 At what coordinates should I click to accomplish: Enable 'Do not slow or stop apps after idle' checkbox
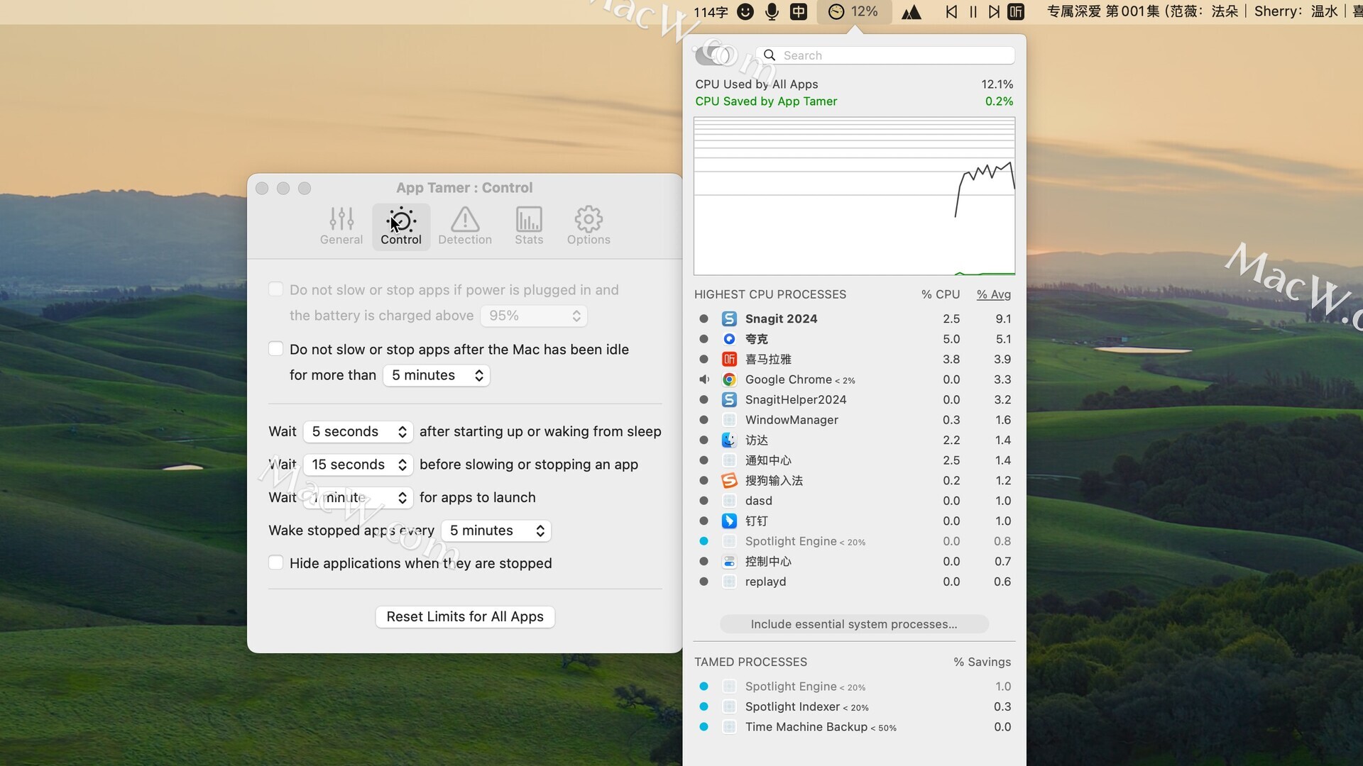coord(276,349)
